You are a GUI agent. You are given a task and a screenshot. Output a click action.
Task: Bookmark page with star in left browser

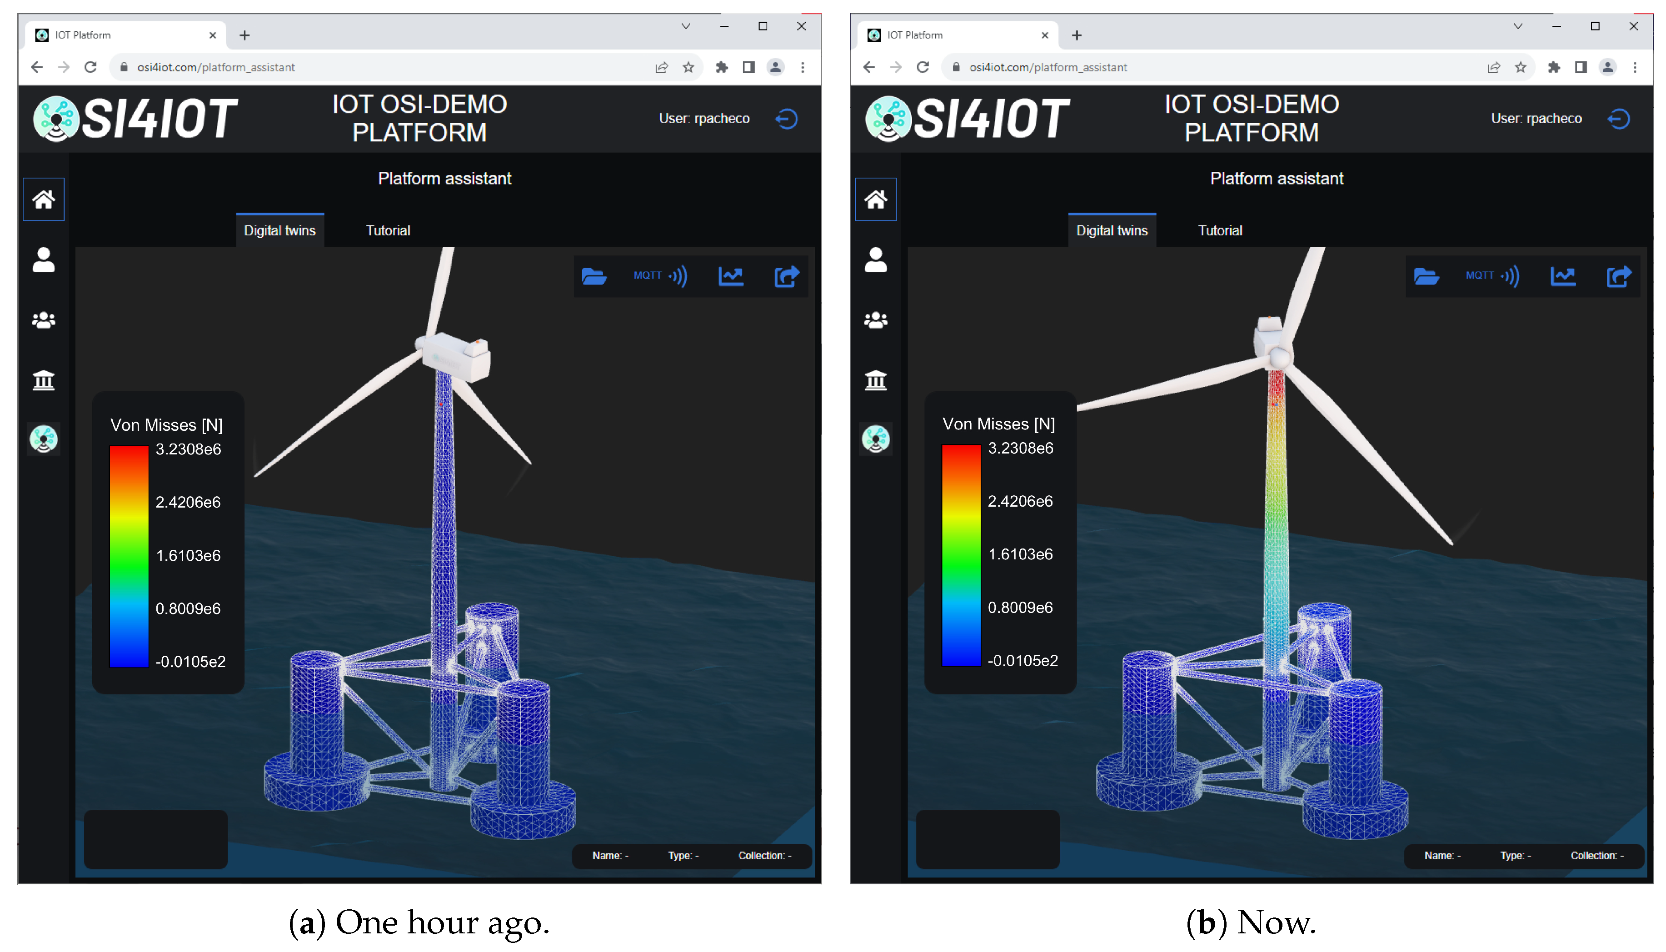point(688,67)
